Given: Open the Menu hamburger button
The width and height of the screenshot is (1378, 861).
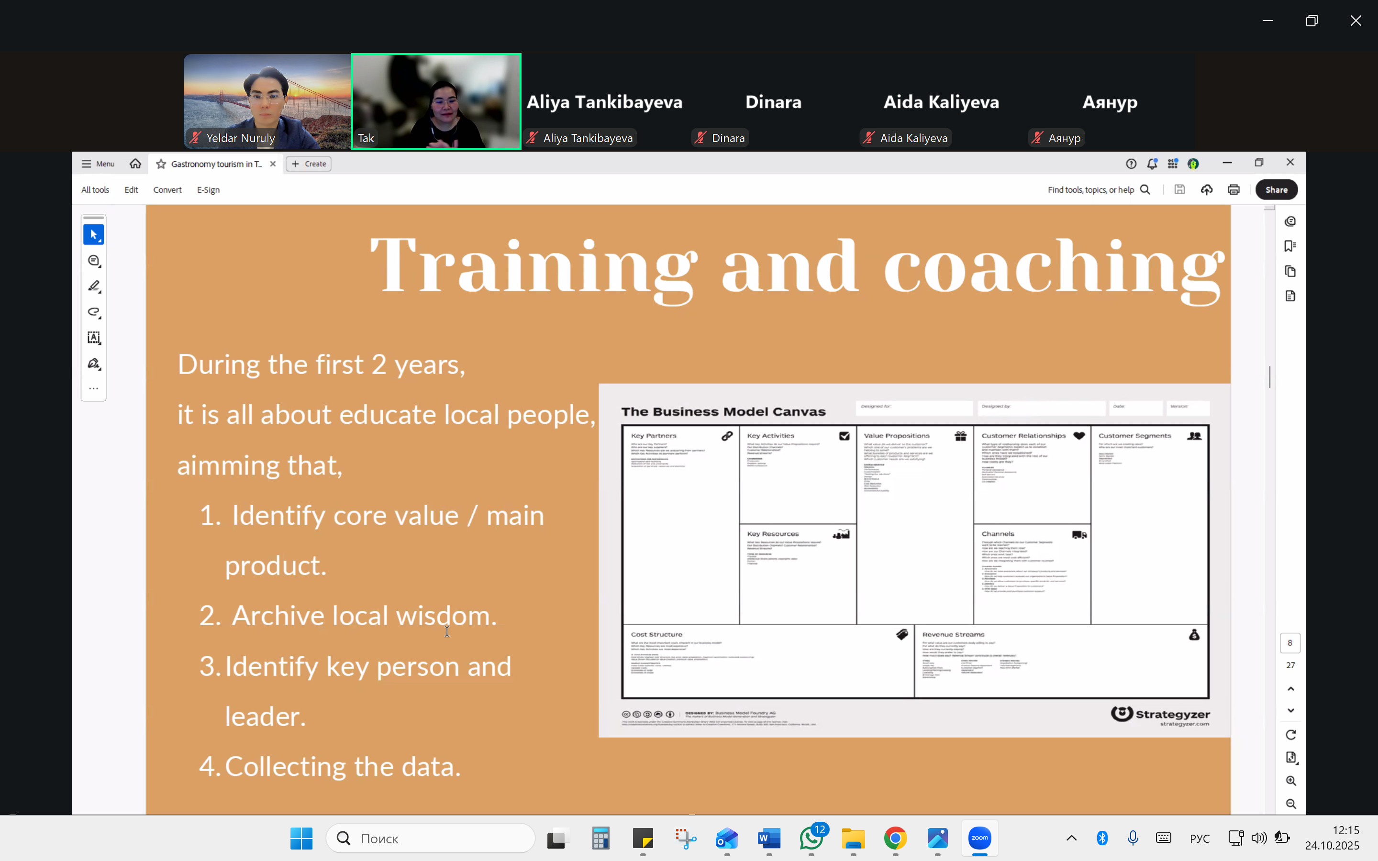Looking at the screenshot, I should pyautogui.click(x=98, y=164).
